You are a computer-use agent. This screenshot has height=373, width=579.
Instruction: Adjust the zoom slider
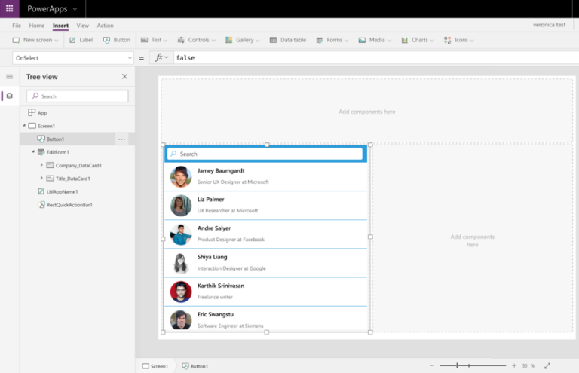[x=473, y=365]
